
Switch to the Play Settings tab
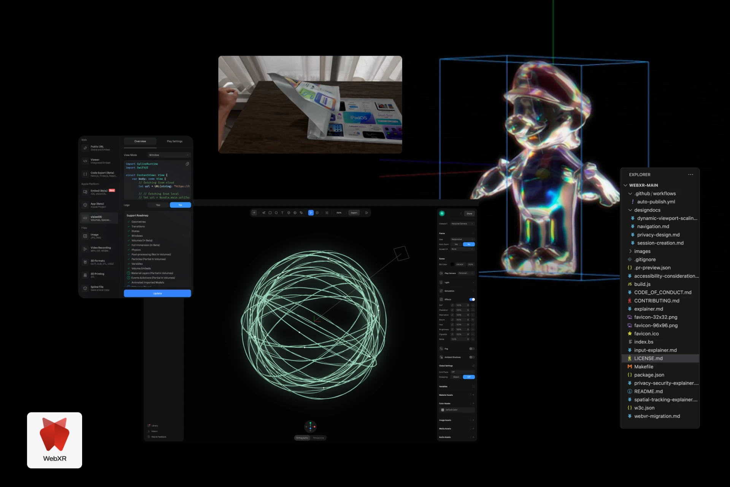[x=175, y=142]
